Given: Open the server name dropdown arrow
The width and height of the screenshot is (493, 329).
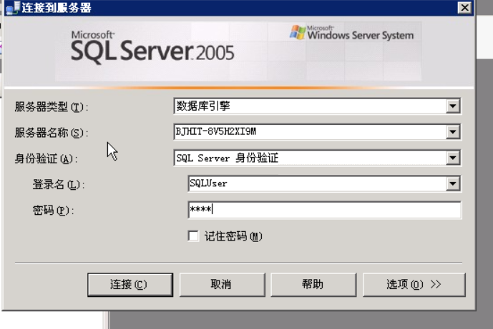Looking at the screenshot, I should [453, 132].
